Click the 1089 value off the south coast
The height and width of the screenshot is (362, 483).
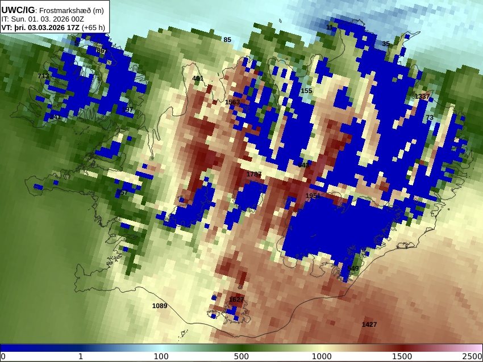[160, 306]
